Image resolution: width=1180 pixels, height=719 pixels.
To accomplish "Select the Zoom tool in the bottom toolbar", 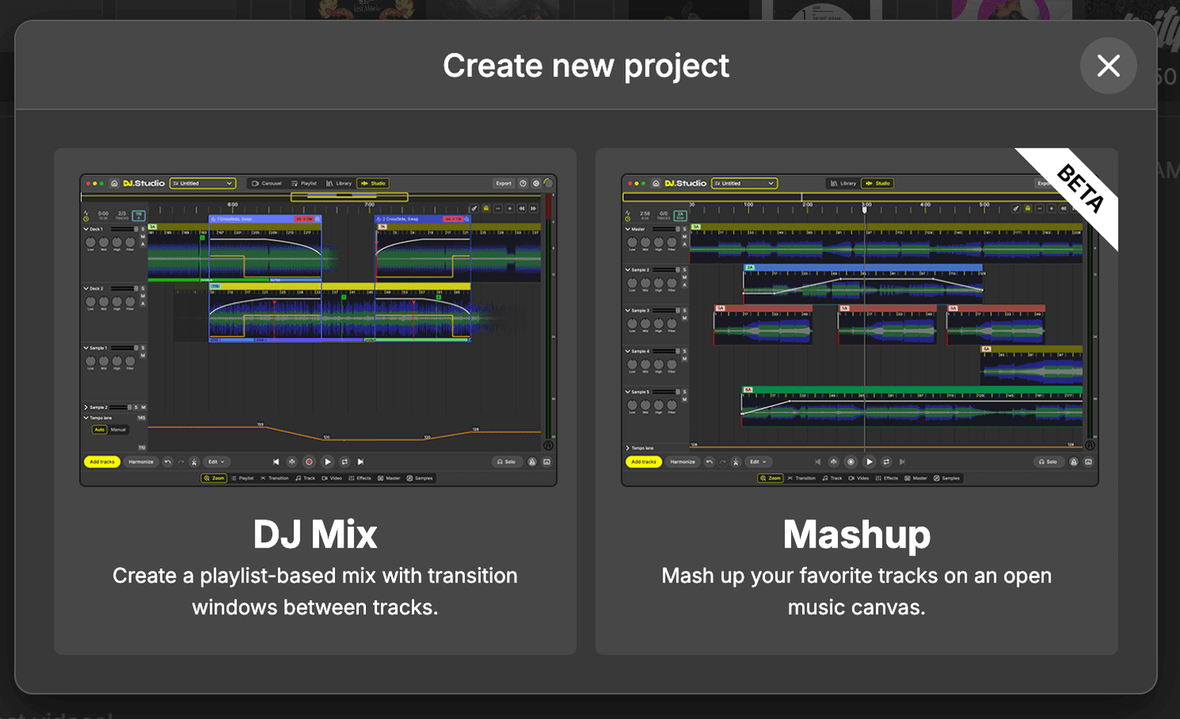I will point(214,478).
